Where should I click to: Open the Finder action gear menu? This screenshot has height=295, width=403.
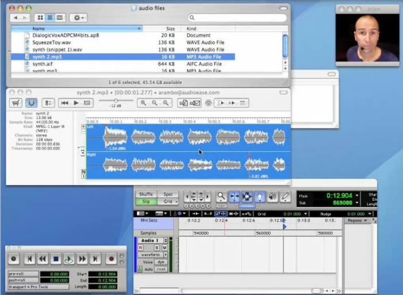tap(78, 18)
